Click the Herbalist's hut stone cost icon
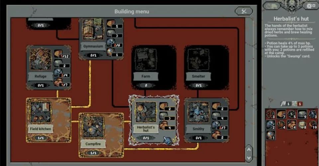319x166 pixels. click(x=163, y=116)
